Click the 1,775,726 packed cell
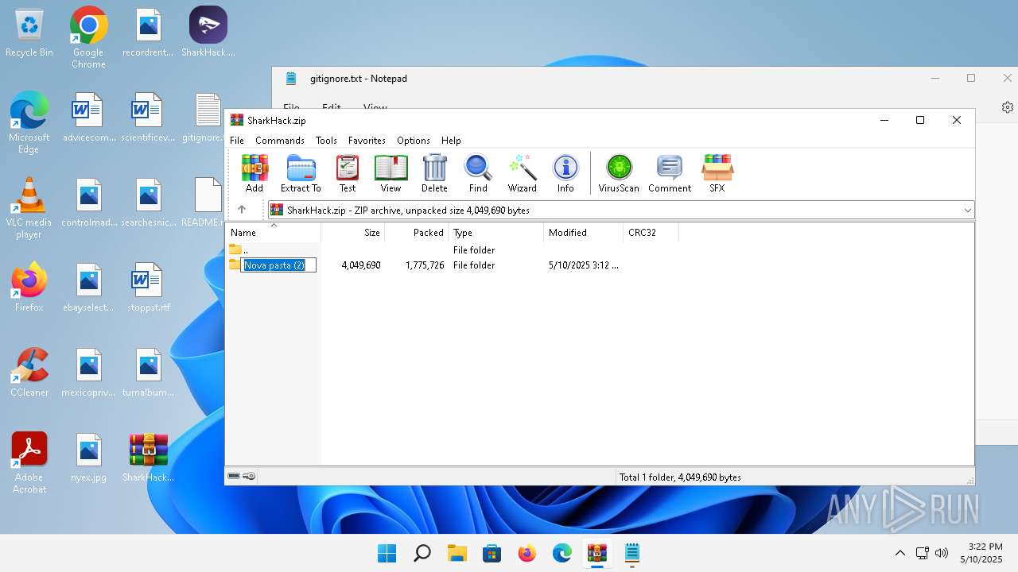Image resolution: width=1018 pixels, height=572 pixels. pyautogui.click(x=425, y=265)
